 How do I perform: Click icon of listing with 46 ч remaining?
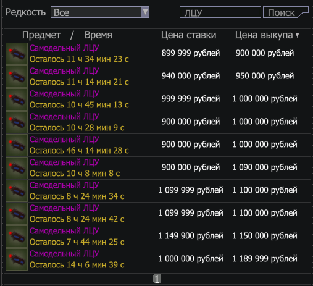(17, 145)
